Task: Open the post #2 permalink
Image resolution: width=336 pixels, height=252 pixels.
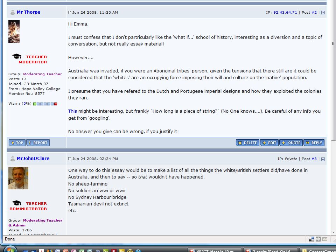Action: tap(314, 13)
